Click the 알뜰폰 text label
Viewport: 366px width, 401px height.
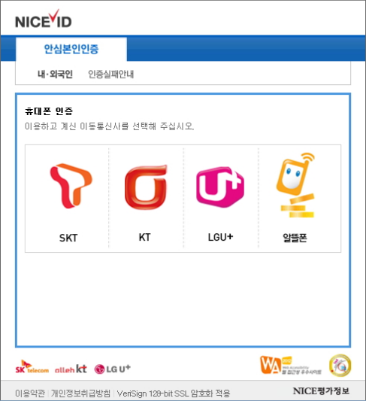(x=295, y=238)
